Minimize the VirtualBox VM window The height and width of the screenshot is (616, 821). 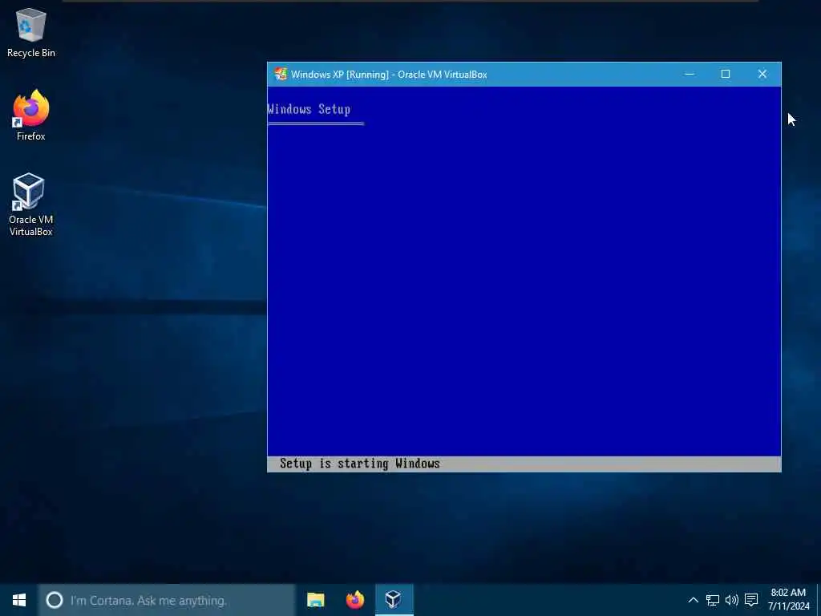click(x=690, y=75)
